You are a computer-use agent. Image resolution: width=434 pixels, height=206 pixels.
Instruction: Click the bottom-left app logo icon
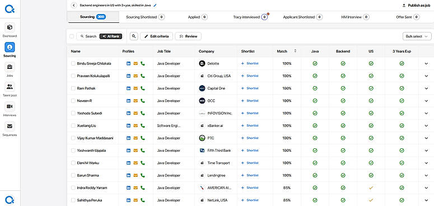coord(10,199)
